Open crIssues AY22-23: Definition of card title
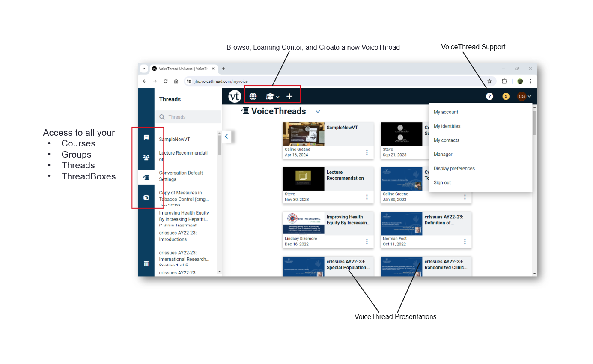Image resolution: width=593 pixels, height=364 pixels. pyautogui.click(x=444, y=220)
